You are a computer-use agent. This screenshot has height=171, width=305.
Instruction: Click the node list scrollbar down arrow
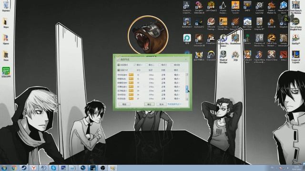point(187,99)
